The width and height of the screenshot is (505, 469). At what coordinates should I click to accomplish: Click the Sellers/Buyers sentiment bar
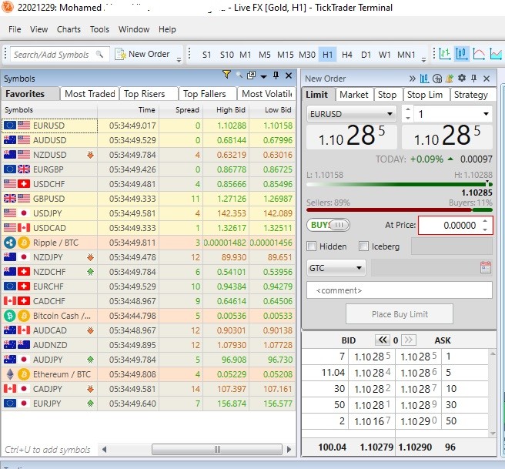[x=400, y=209]
